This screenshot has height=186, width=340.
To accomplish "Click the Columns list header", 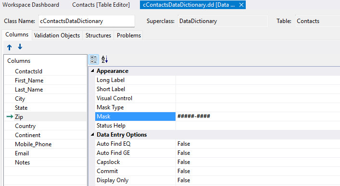I will click(x=45, y=61).
